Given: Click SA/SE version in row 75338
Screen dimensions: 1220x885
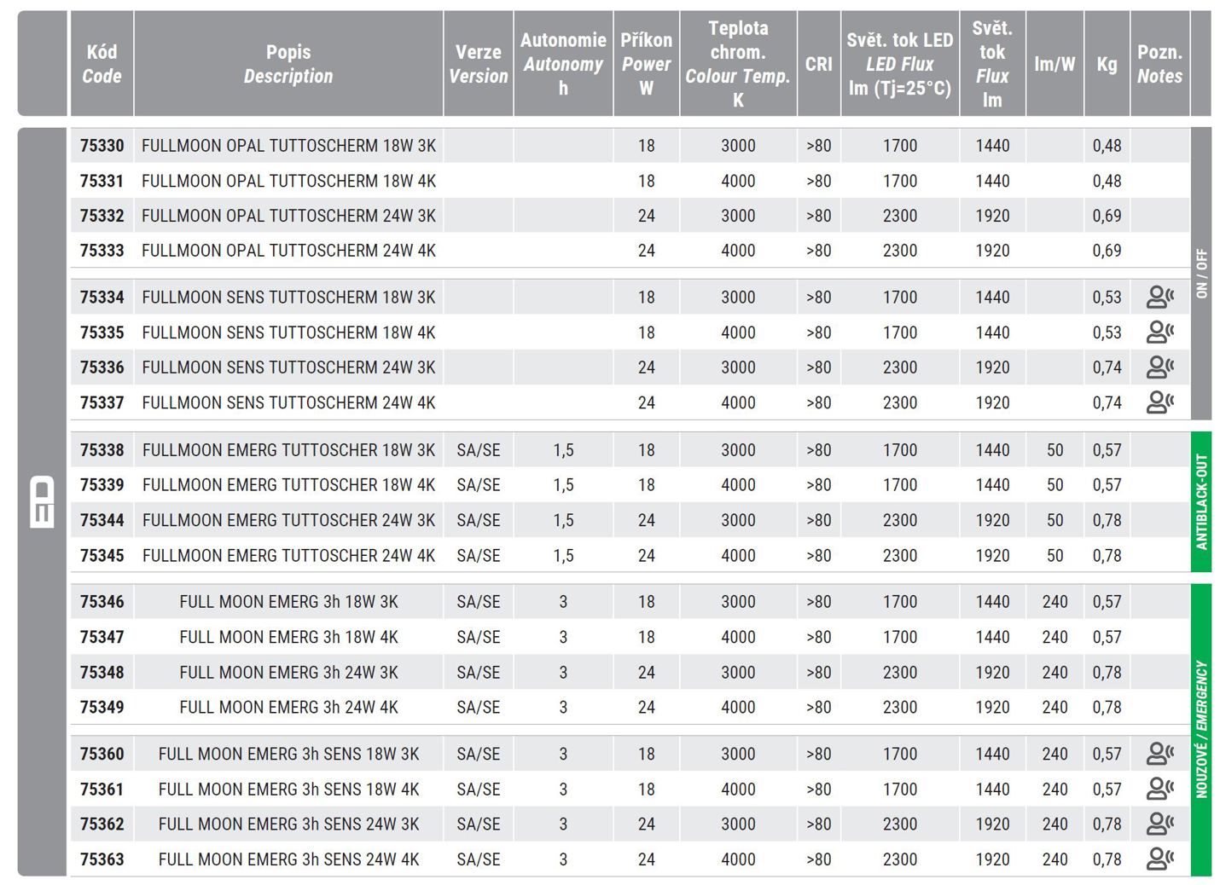Looking at the screenshot, I should (x=479, y=449).
